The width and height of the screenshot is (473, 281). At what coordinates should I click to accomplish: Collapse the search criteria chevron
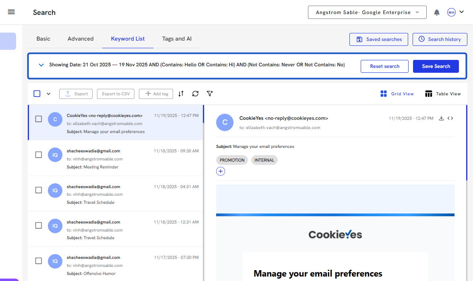41,65
